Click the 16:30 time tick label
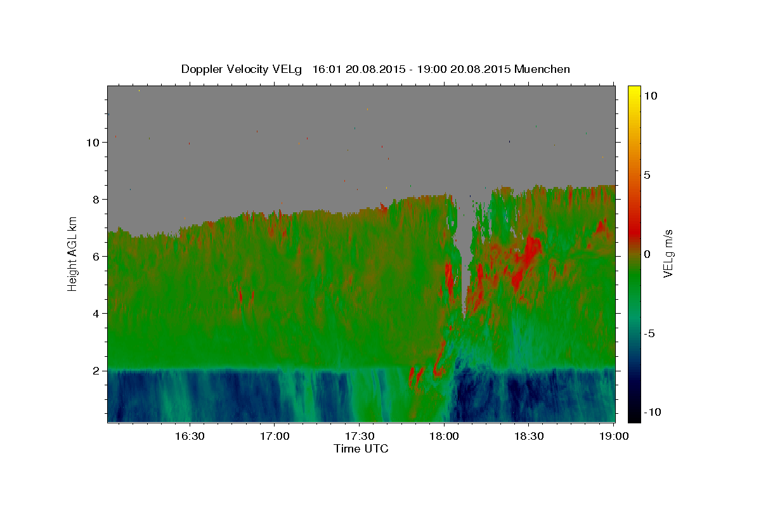 click(x=190, y=437)
